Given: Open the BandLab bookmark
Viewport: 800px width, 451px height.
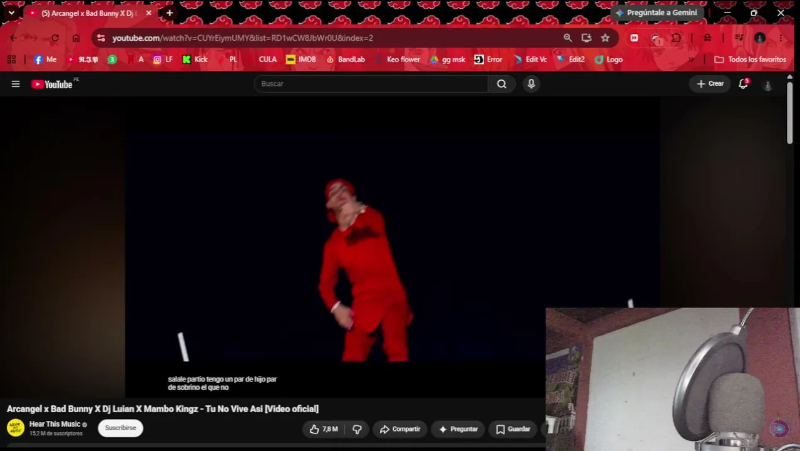Looking at the screenshot, I should [x=346, y=60].
